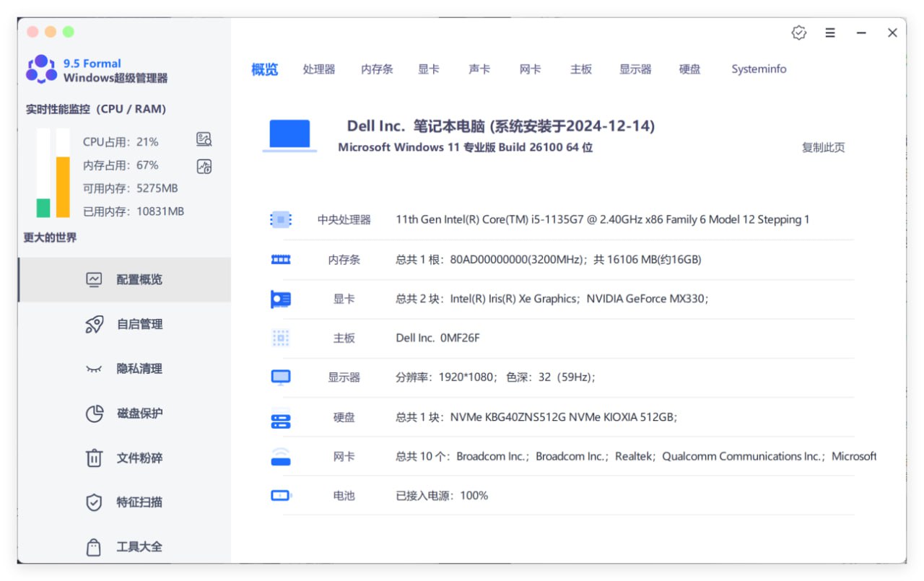Click the 电池 battery icon
The height and width of the screenshot is (581, 924).
point(281,496)
